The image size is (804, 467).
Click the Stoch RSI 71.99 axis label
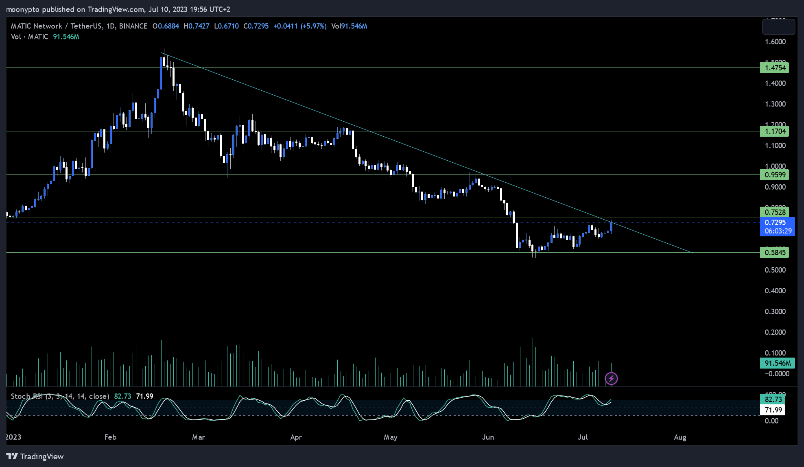pyautogui.click(x=773, y=410)
